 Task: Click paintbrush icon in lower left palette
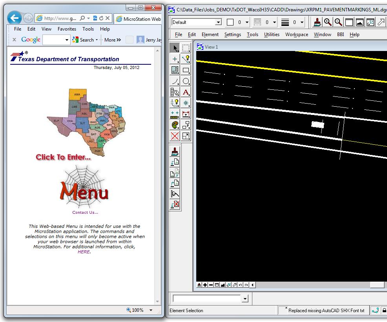[x=175, y=151]
